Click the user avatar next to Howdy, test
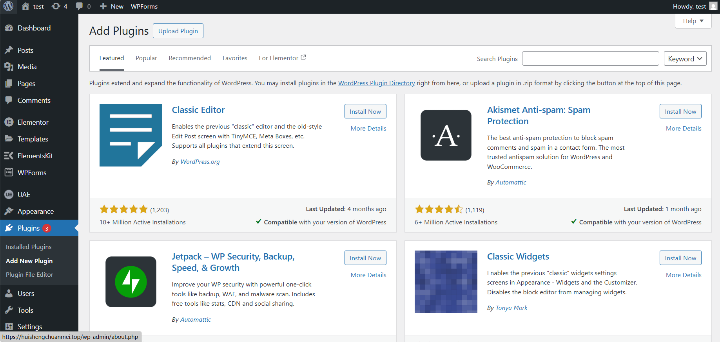 713,6
